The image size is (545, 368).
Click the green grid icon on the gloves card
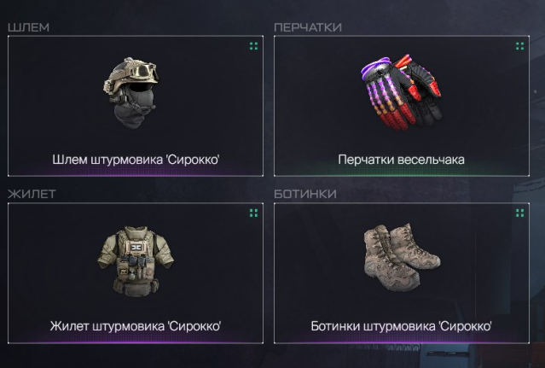[x=519, y=46]
